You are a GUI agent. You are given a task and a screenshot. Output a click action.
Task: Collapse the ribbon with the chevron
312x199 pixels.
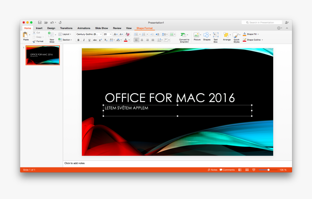tap(287, 28)
